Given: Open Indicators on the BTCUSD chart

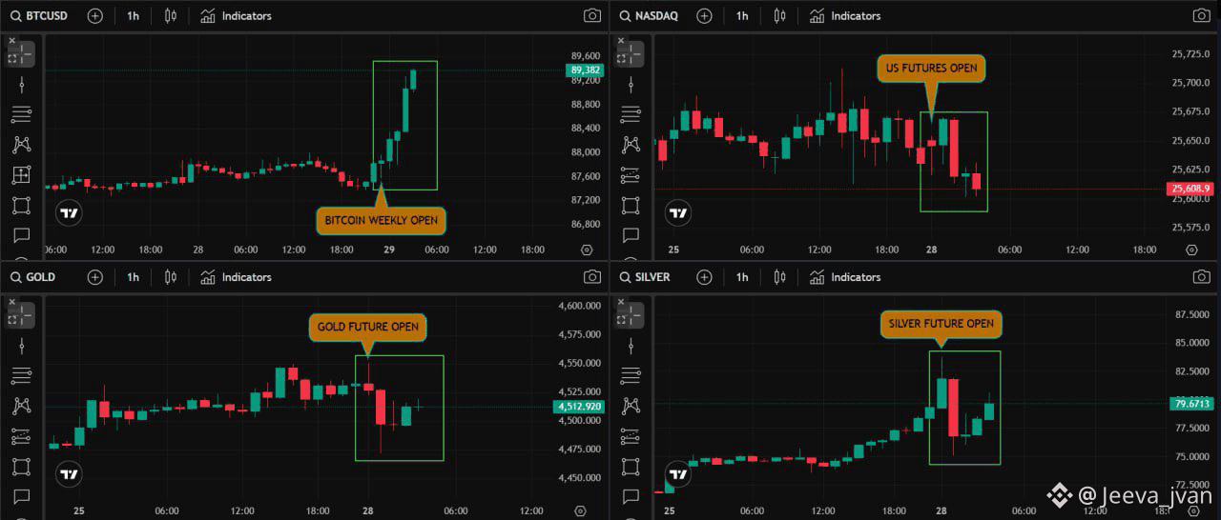Looking at the screenshot, I should click(236, 16).
